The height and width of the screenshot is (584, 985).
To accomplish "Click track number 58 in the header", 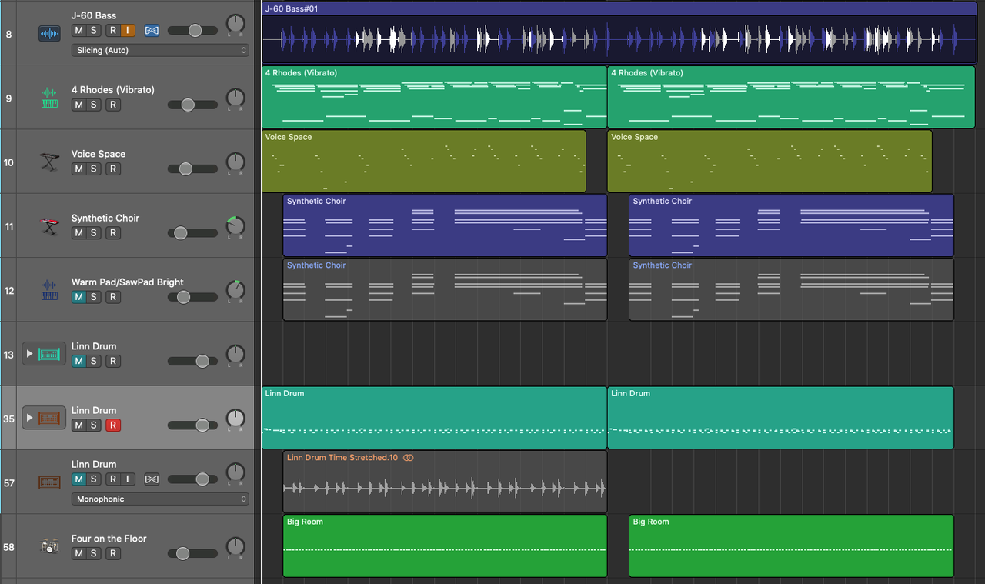I will (x=8, y=547).
